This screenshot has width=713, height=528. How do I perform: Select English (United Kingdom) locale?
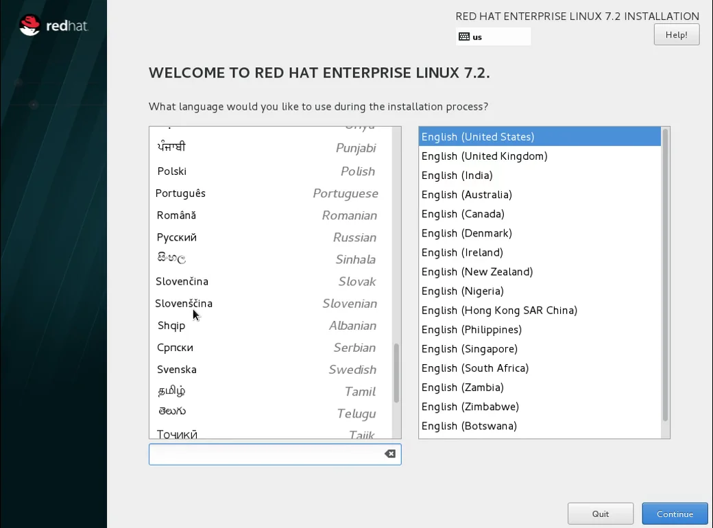pos(540,156)
